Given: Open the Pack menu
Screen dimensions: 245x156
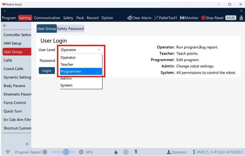Looking at the screenshot, I should [x=80, y=18].
